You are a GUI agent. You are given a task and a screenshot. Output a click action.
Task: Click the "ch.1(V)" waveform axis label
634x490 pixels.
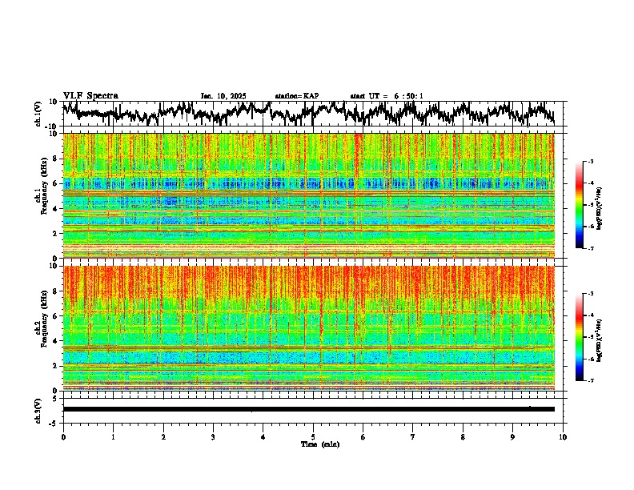tap(38, 114)
